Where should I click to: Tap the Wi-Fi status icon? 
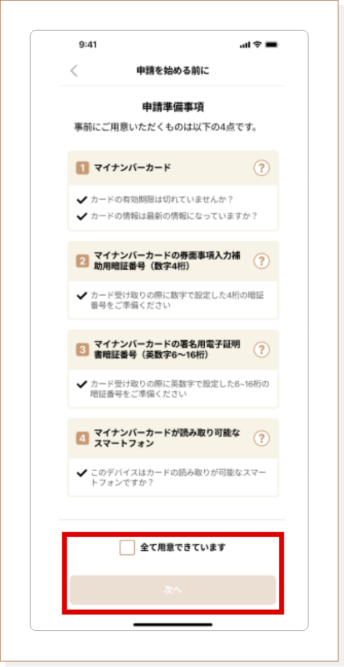tap(257, 45)
